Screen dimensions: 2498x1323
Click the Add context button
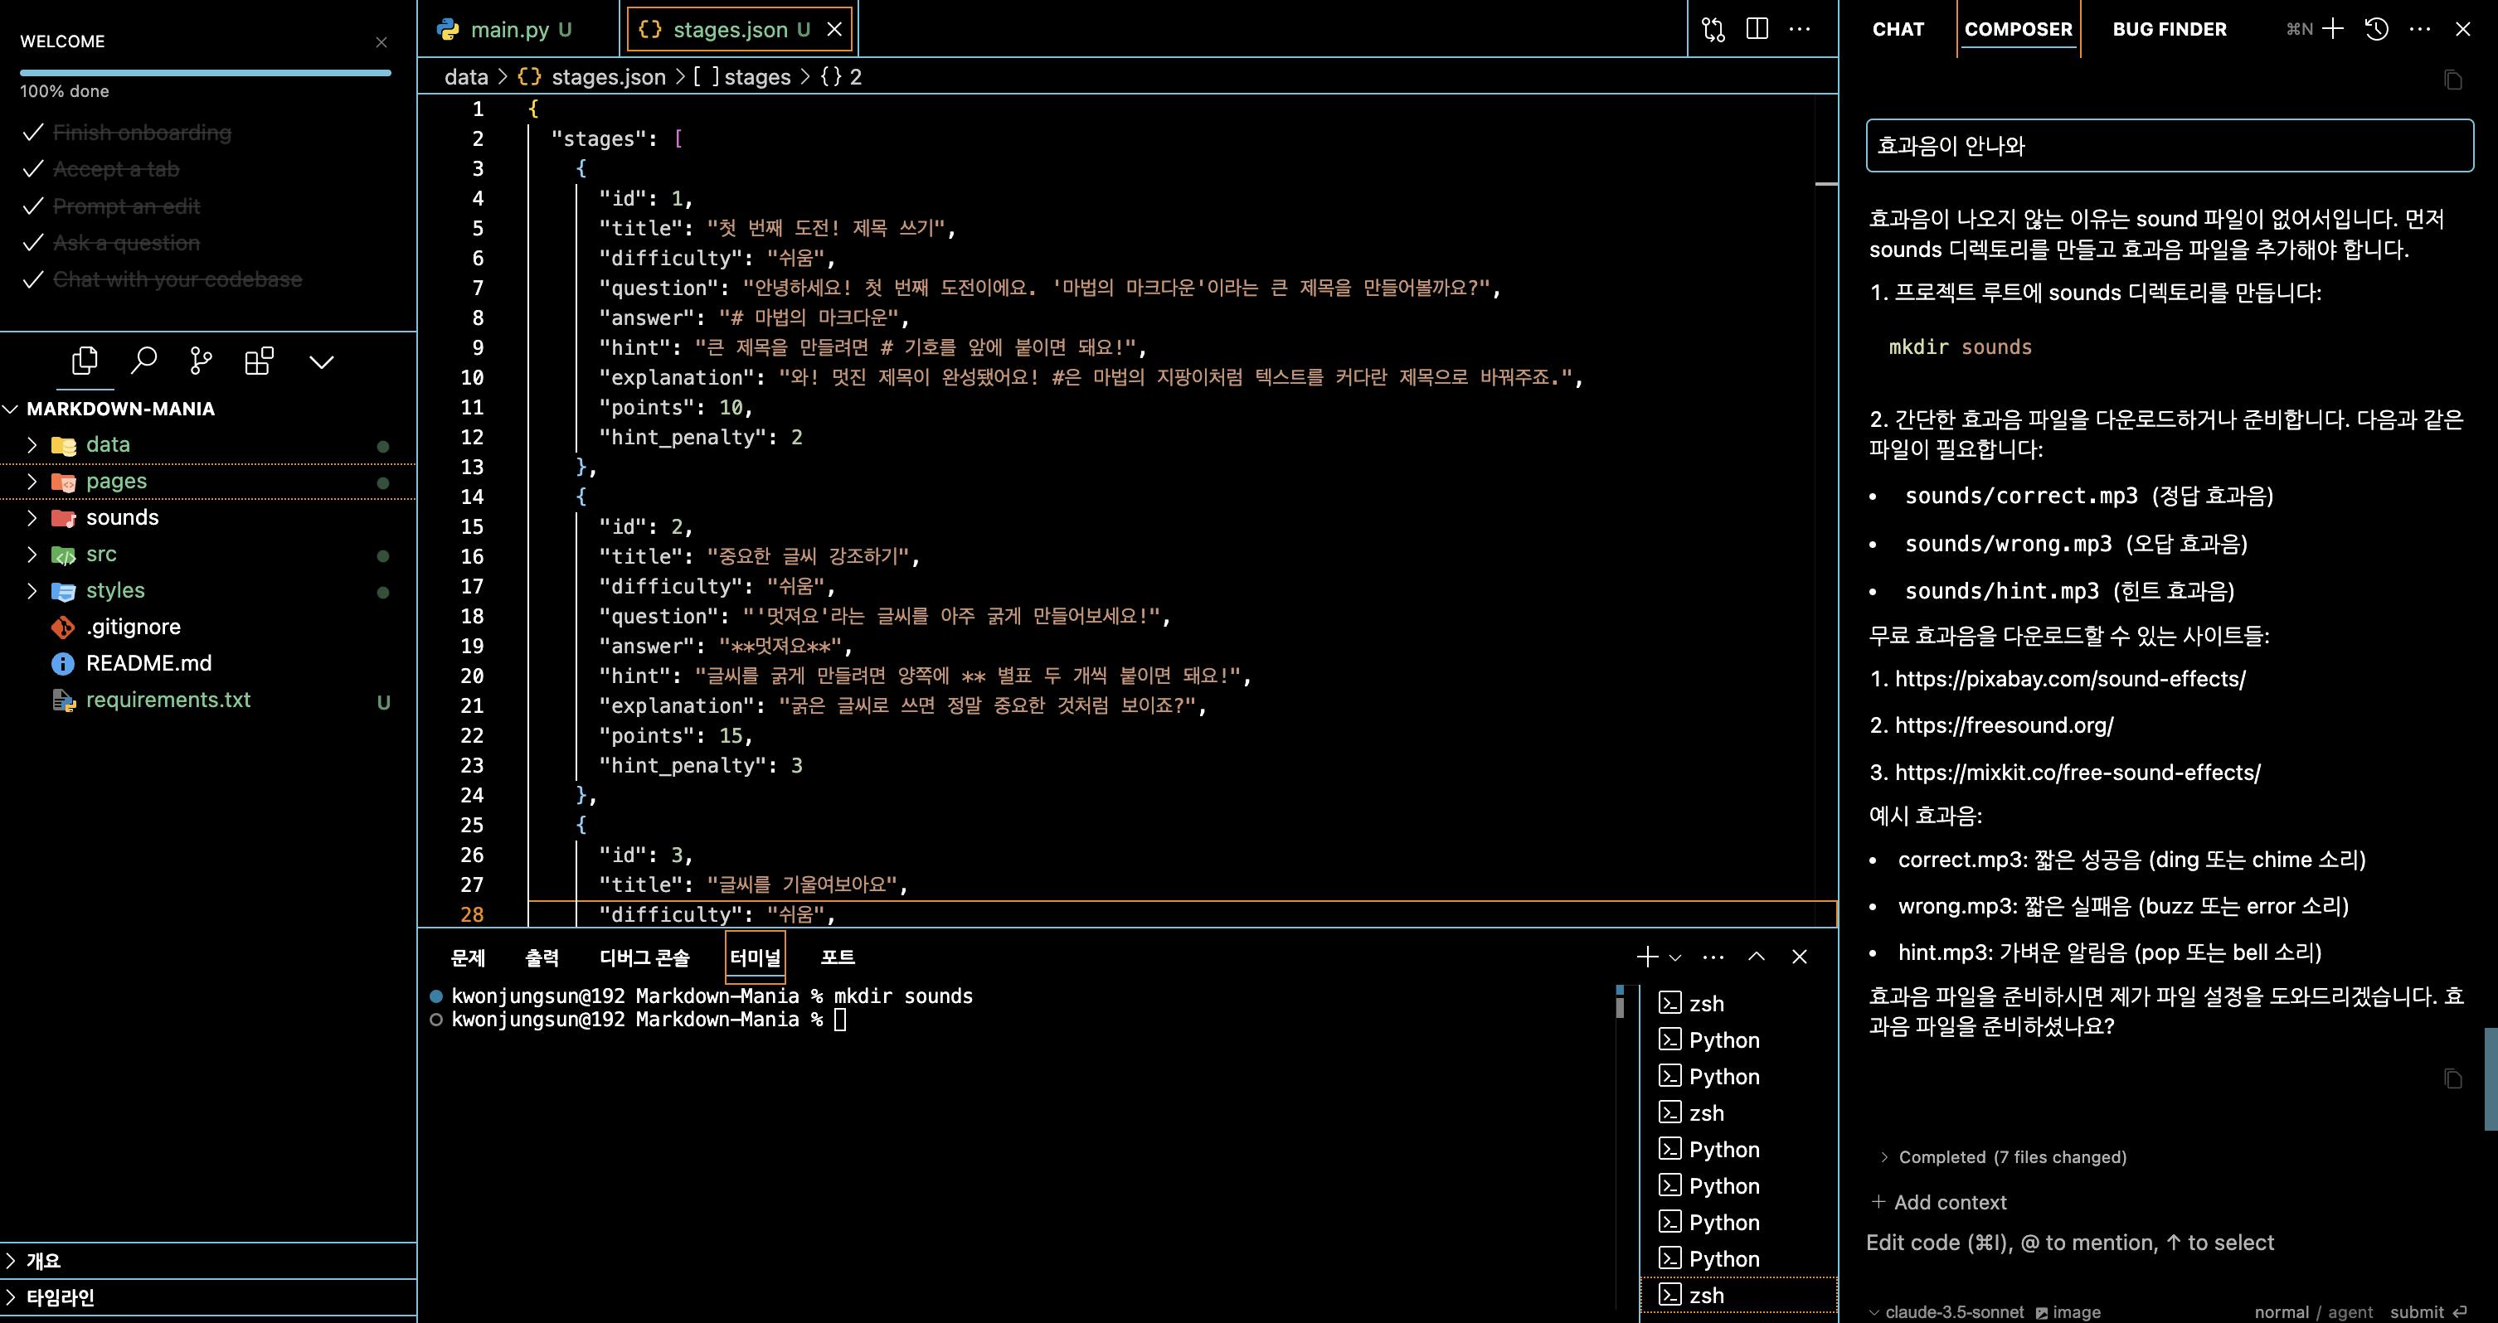pyautogui.click(x=1938, y=1202)
